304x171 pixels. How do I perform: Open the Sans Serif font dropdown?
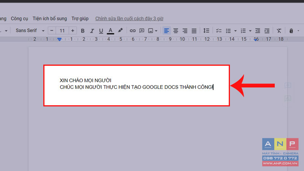click(30, 31)
